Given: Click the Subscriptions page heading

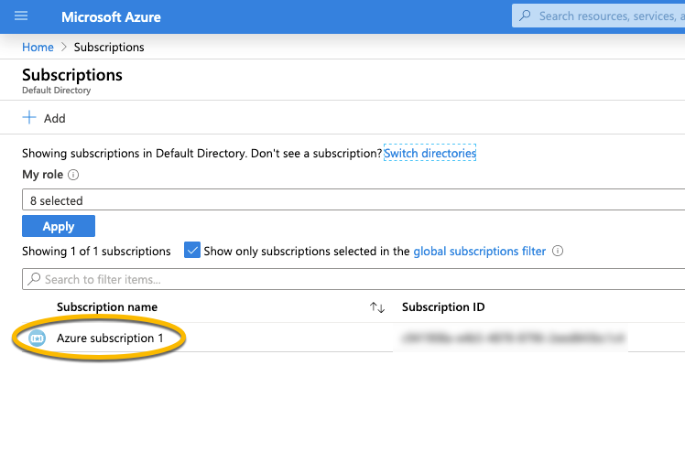Looking at the screenshot, I should click(x=72, y=75).
